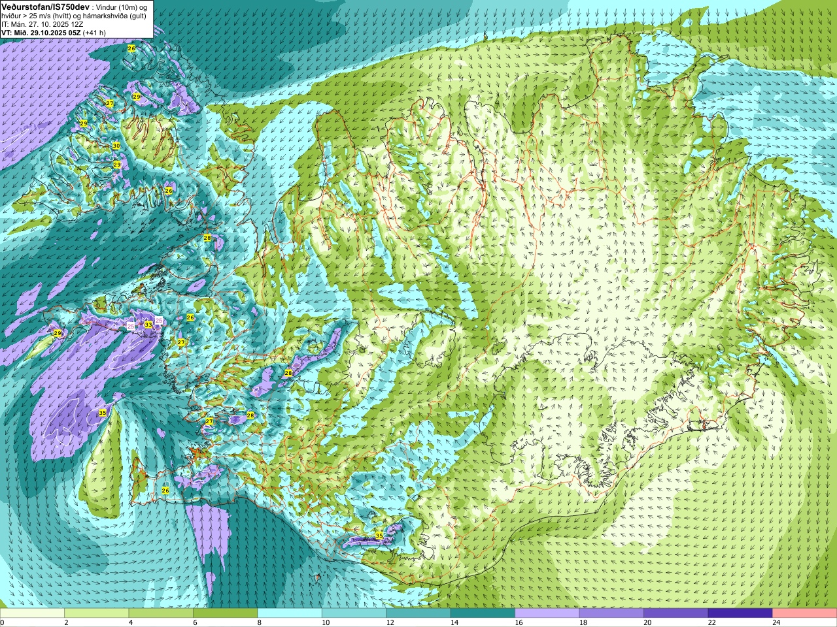Click the yellow 35 gust marker on the south coast
Screen dimensions: 837x627
tap(379, 536)
